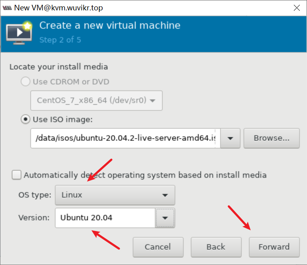This screenshot has height=265, width=307.
Task: Browse for an ISO image file
Action: (x=271, y=138)
